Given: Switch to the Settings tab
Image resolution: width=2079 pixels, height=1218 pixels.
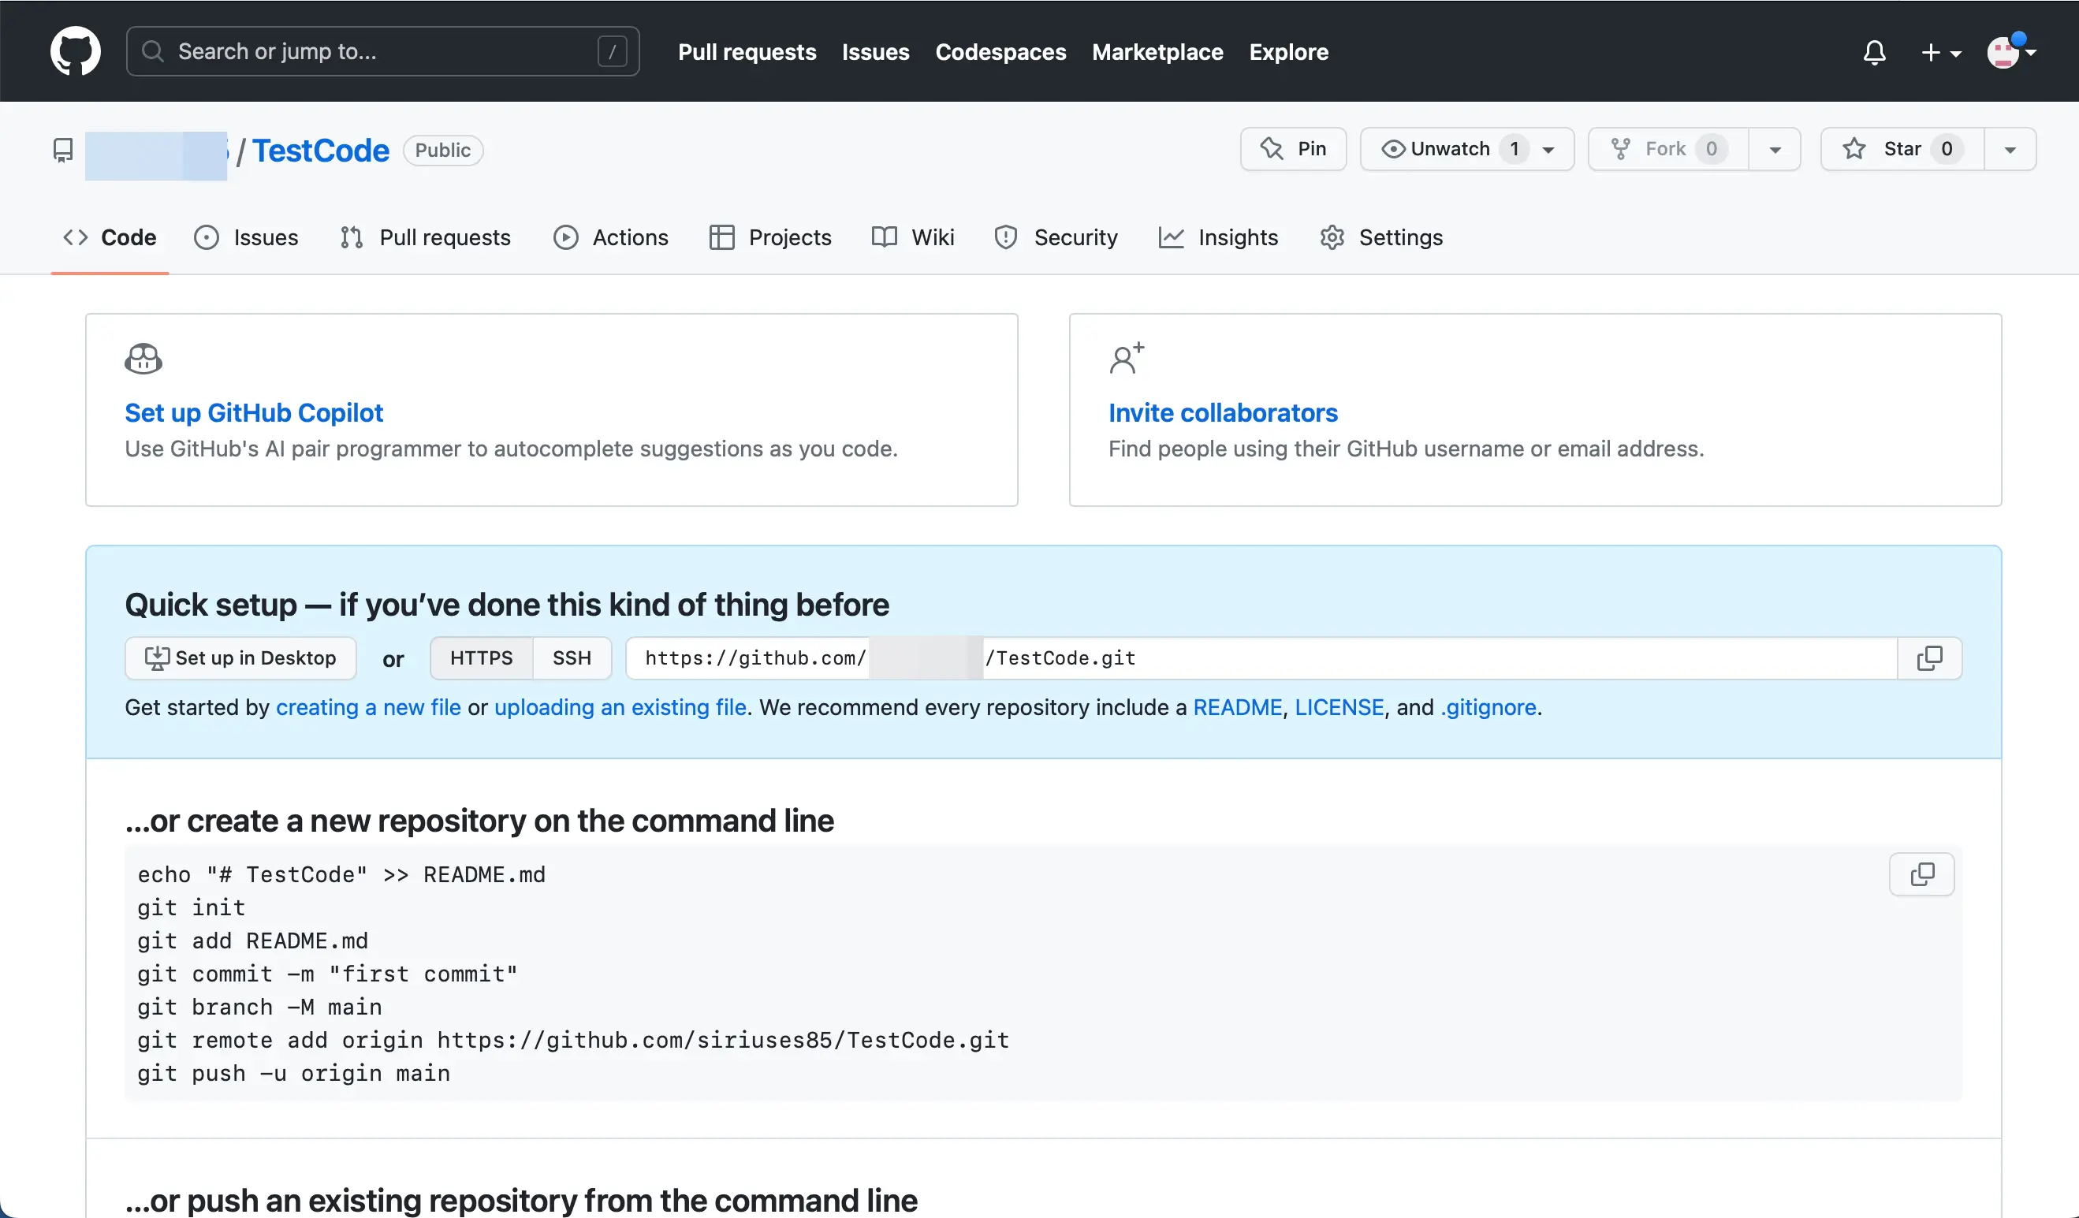Looking at the screenshot, I should 1400,237.
